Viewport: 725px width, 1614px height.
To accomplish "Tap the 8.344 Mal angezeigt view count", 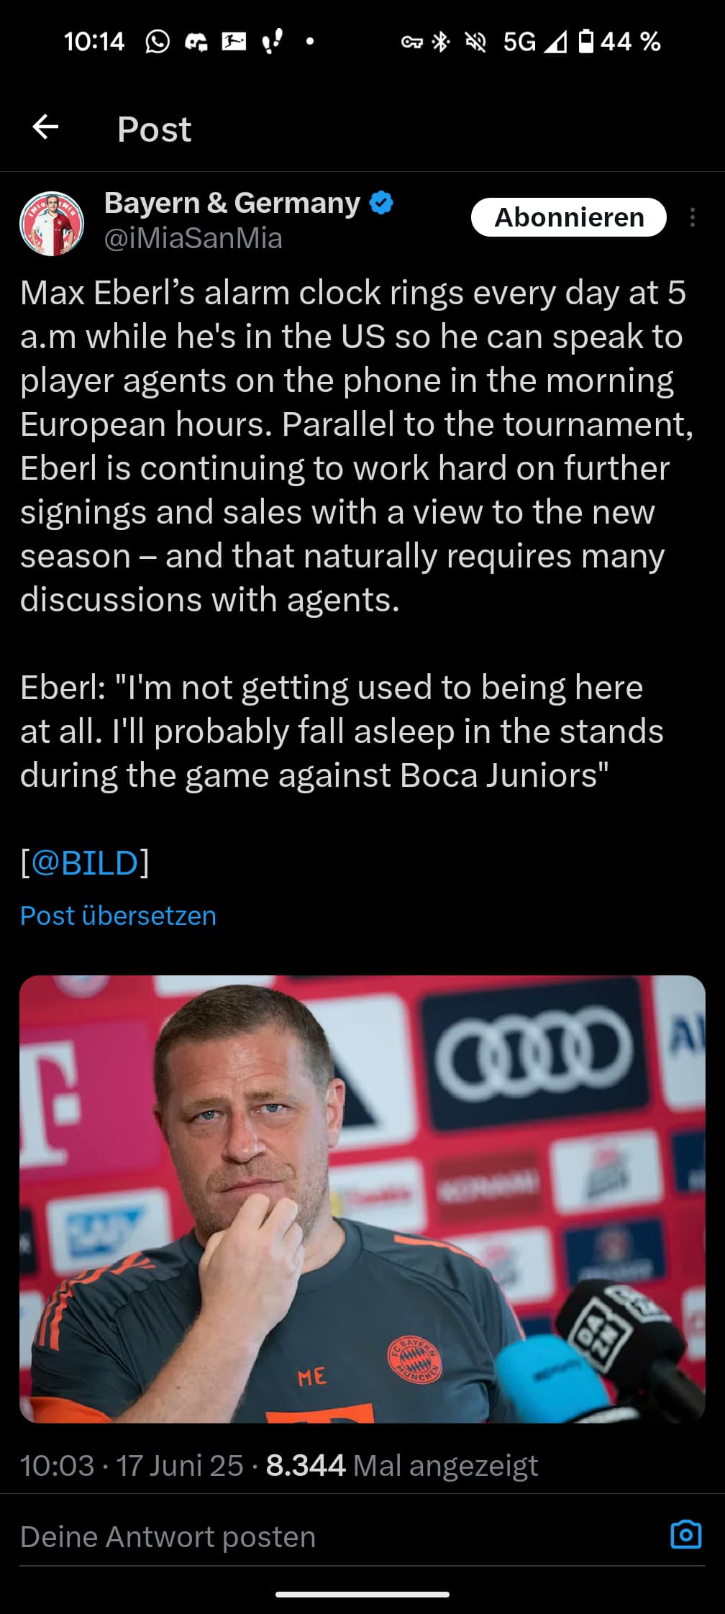I will click(x=401, y=1465).
